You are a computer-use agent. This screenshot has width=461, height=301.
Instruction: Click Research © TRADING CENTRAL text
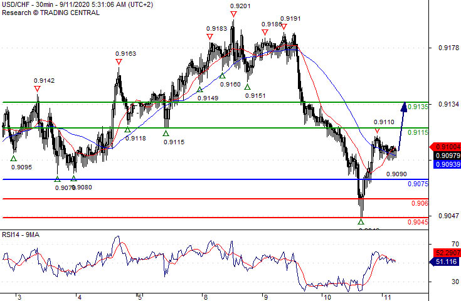pyautogui.click(x=51, y=13)
